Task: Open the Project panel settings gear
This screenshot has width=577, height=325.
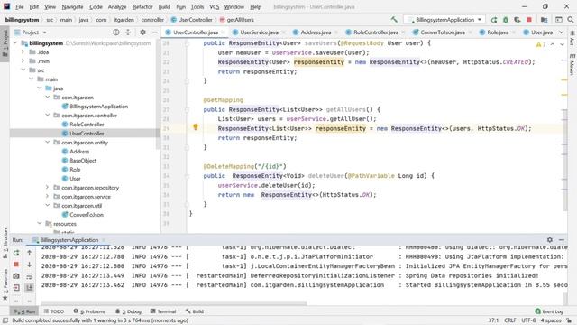Action: point(142,32)
